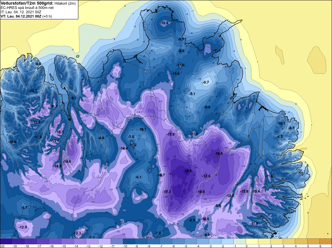Click the -7.8 temperature value

pyautogui.click(x=158, y=233)
